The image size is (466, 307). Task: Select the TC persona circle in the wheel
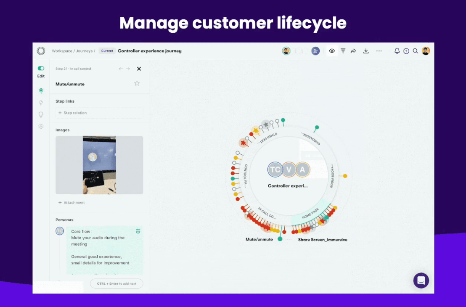(275, 170)
